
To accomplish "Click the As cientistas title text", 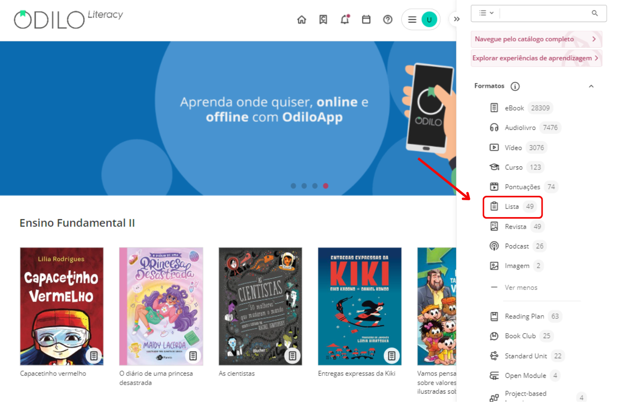I will pyautogui.click(x=237, y=373).
